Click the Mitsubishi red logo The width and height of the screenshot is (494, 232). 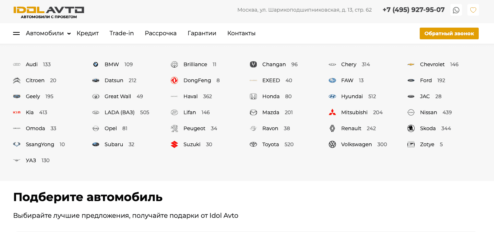pyautogui.click(x=332, y=112)
